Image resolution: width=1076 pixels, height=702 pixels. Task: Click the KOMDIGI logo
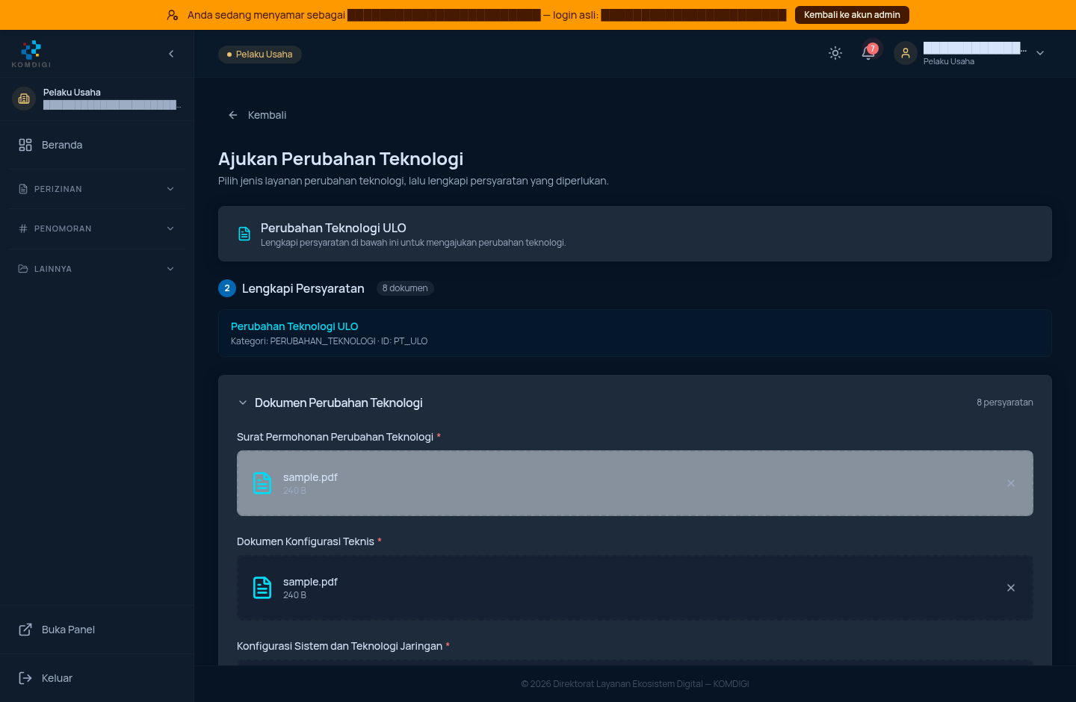tap(31, 54)
